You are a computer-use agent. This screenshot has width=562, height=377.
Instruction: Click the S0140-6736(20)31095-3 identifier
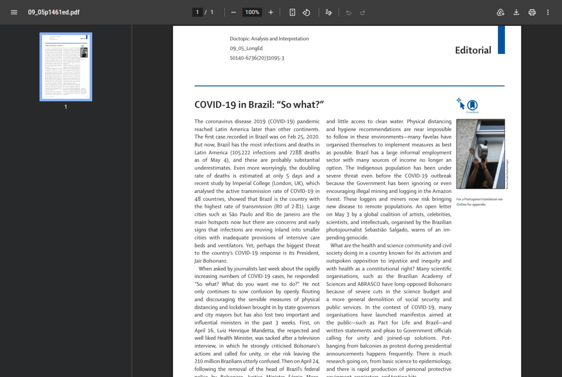[257, 58]
